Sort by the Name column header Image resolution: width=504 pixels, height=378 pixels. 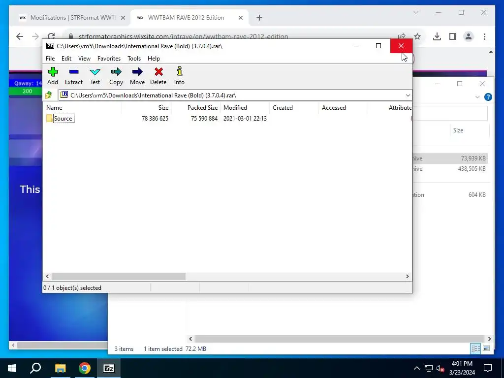click(x=82, y=108)
